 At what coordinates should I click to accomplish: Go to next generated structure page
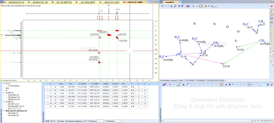click(x=269, y=120)
